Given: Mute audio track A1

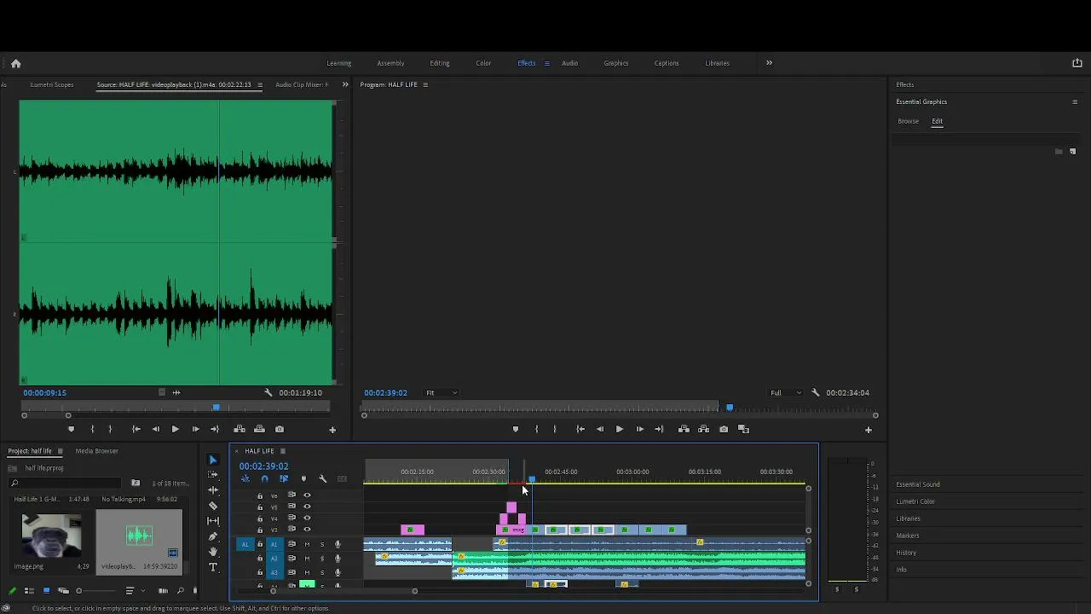Looking at the screenshot, I should tap(307, 545).
